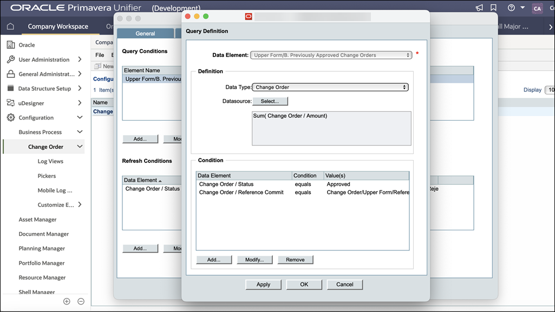Collapse the Change Order tree section
The height and width of the screenshot is (312, 555).
[x=80, y=146]
